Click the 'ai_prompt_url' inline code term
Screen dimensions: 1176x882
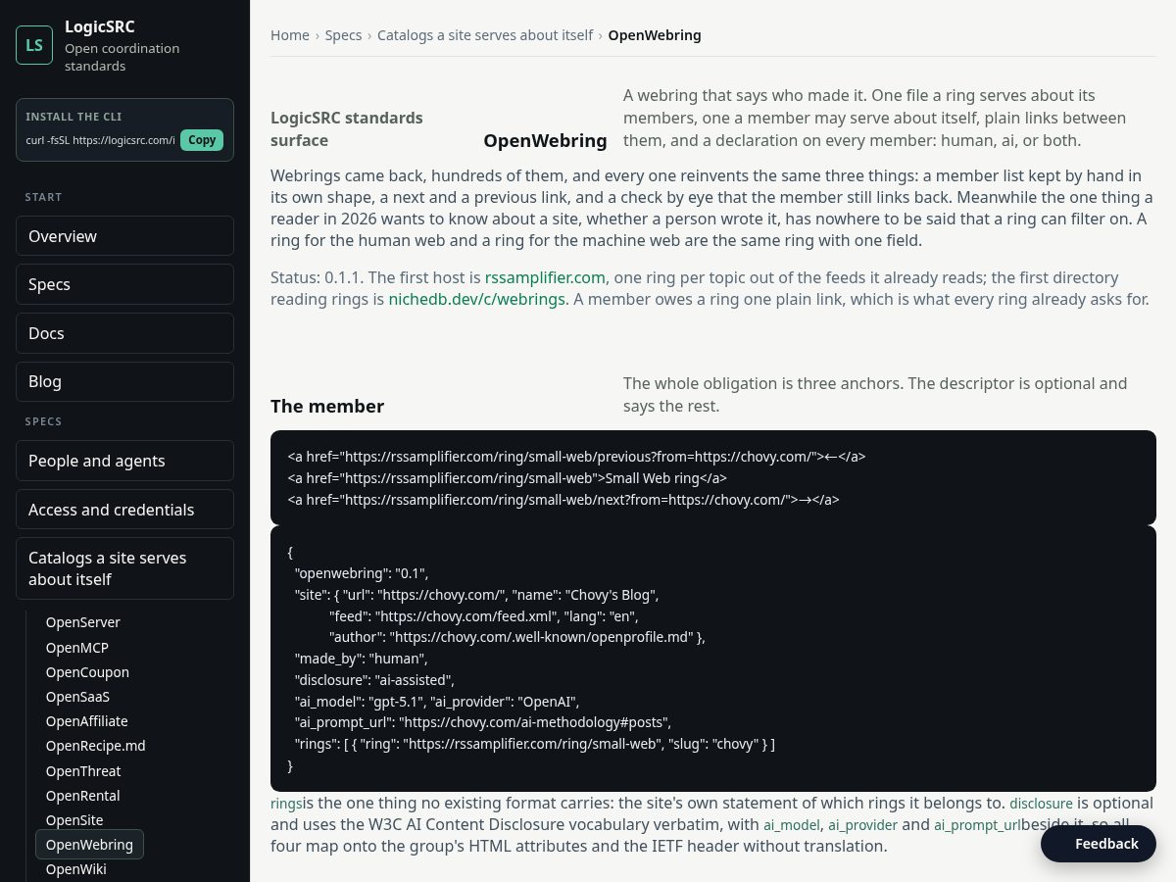[x=977, y=825]
